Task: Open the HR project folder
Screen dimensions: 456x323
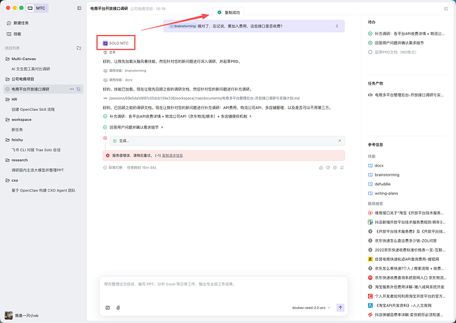Action: point(15,100)
